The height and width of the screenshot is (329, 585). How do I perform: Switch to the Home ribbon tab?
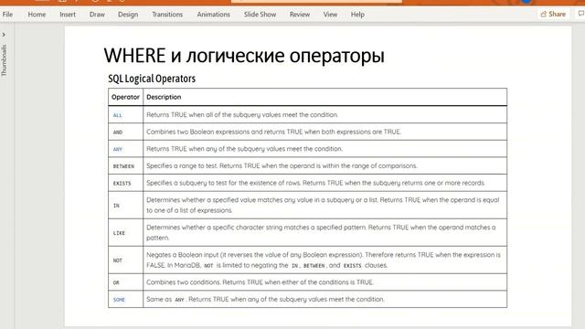click(x=37, y=15)
